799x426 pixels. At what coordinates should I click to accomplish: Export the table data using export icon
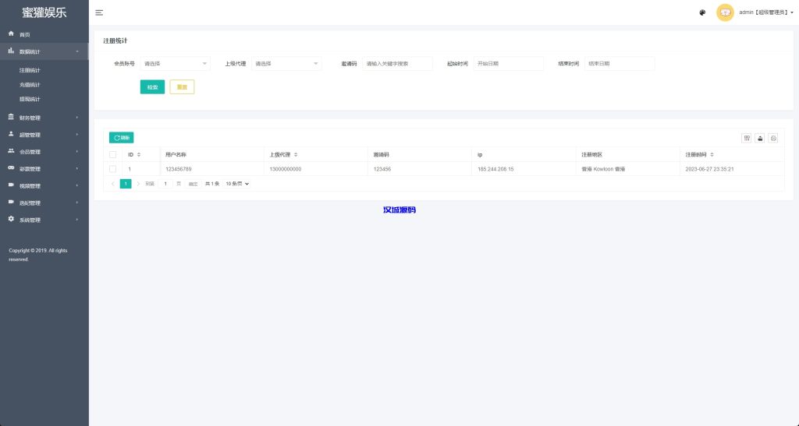pyautogui.click(x=760, y=138)
